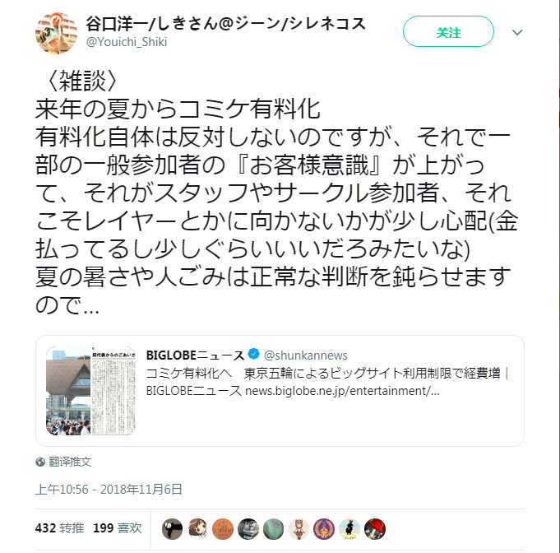Viewport: 560px width, 553px height.
Task: Open the news.biglobe.ne.jp article link text
Action: tap(342, 391)
